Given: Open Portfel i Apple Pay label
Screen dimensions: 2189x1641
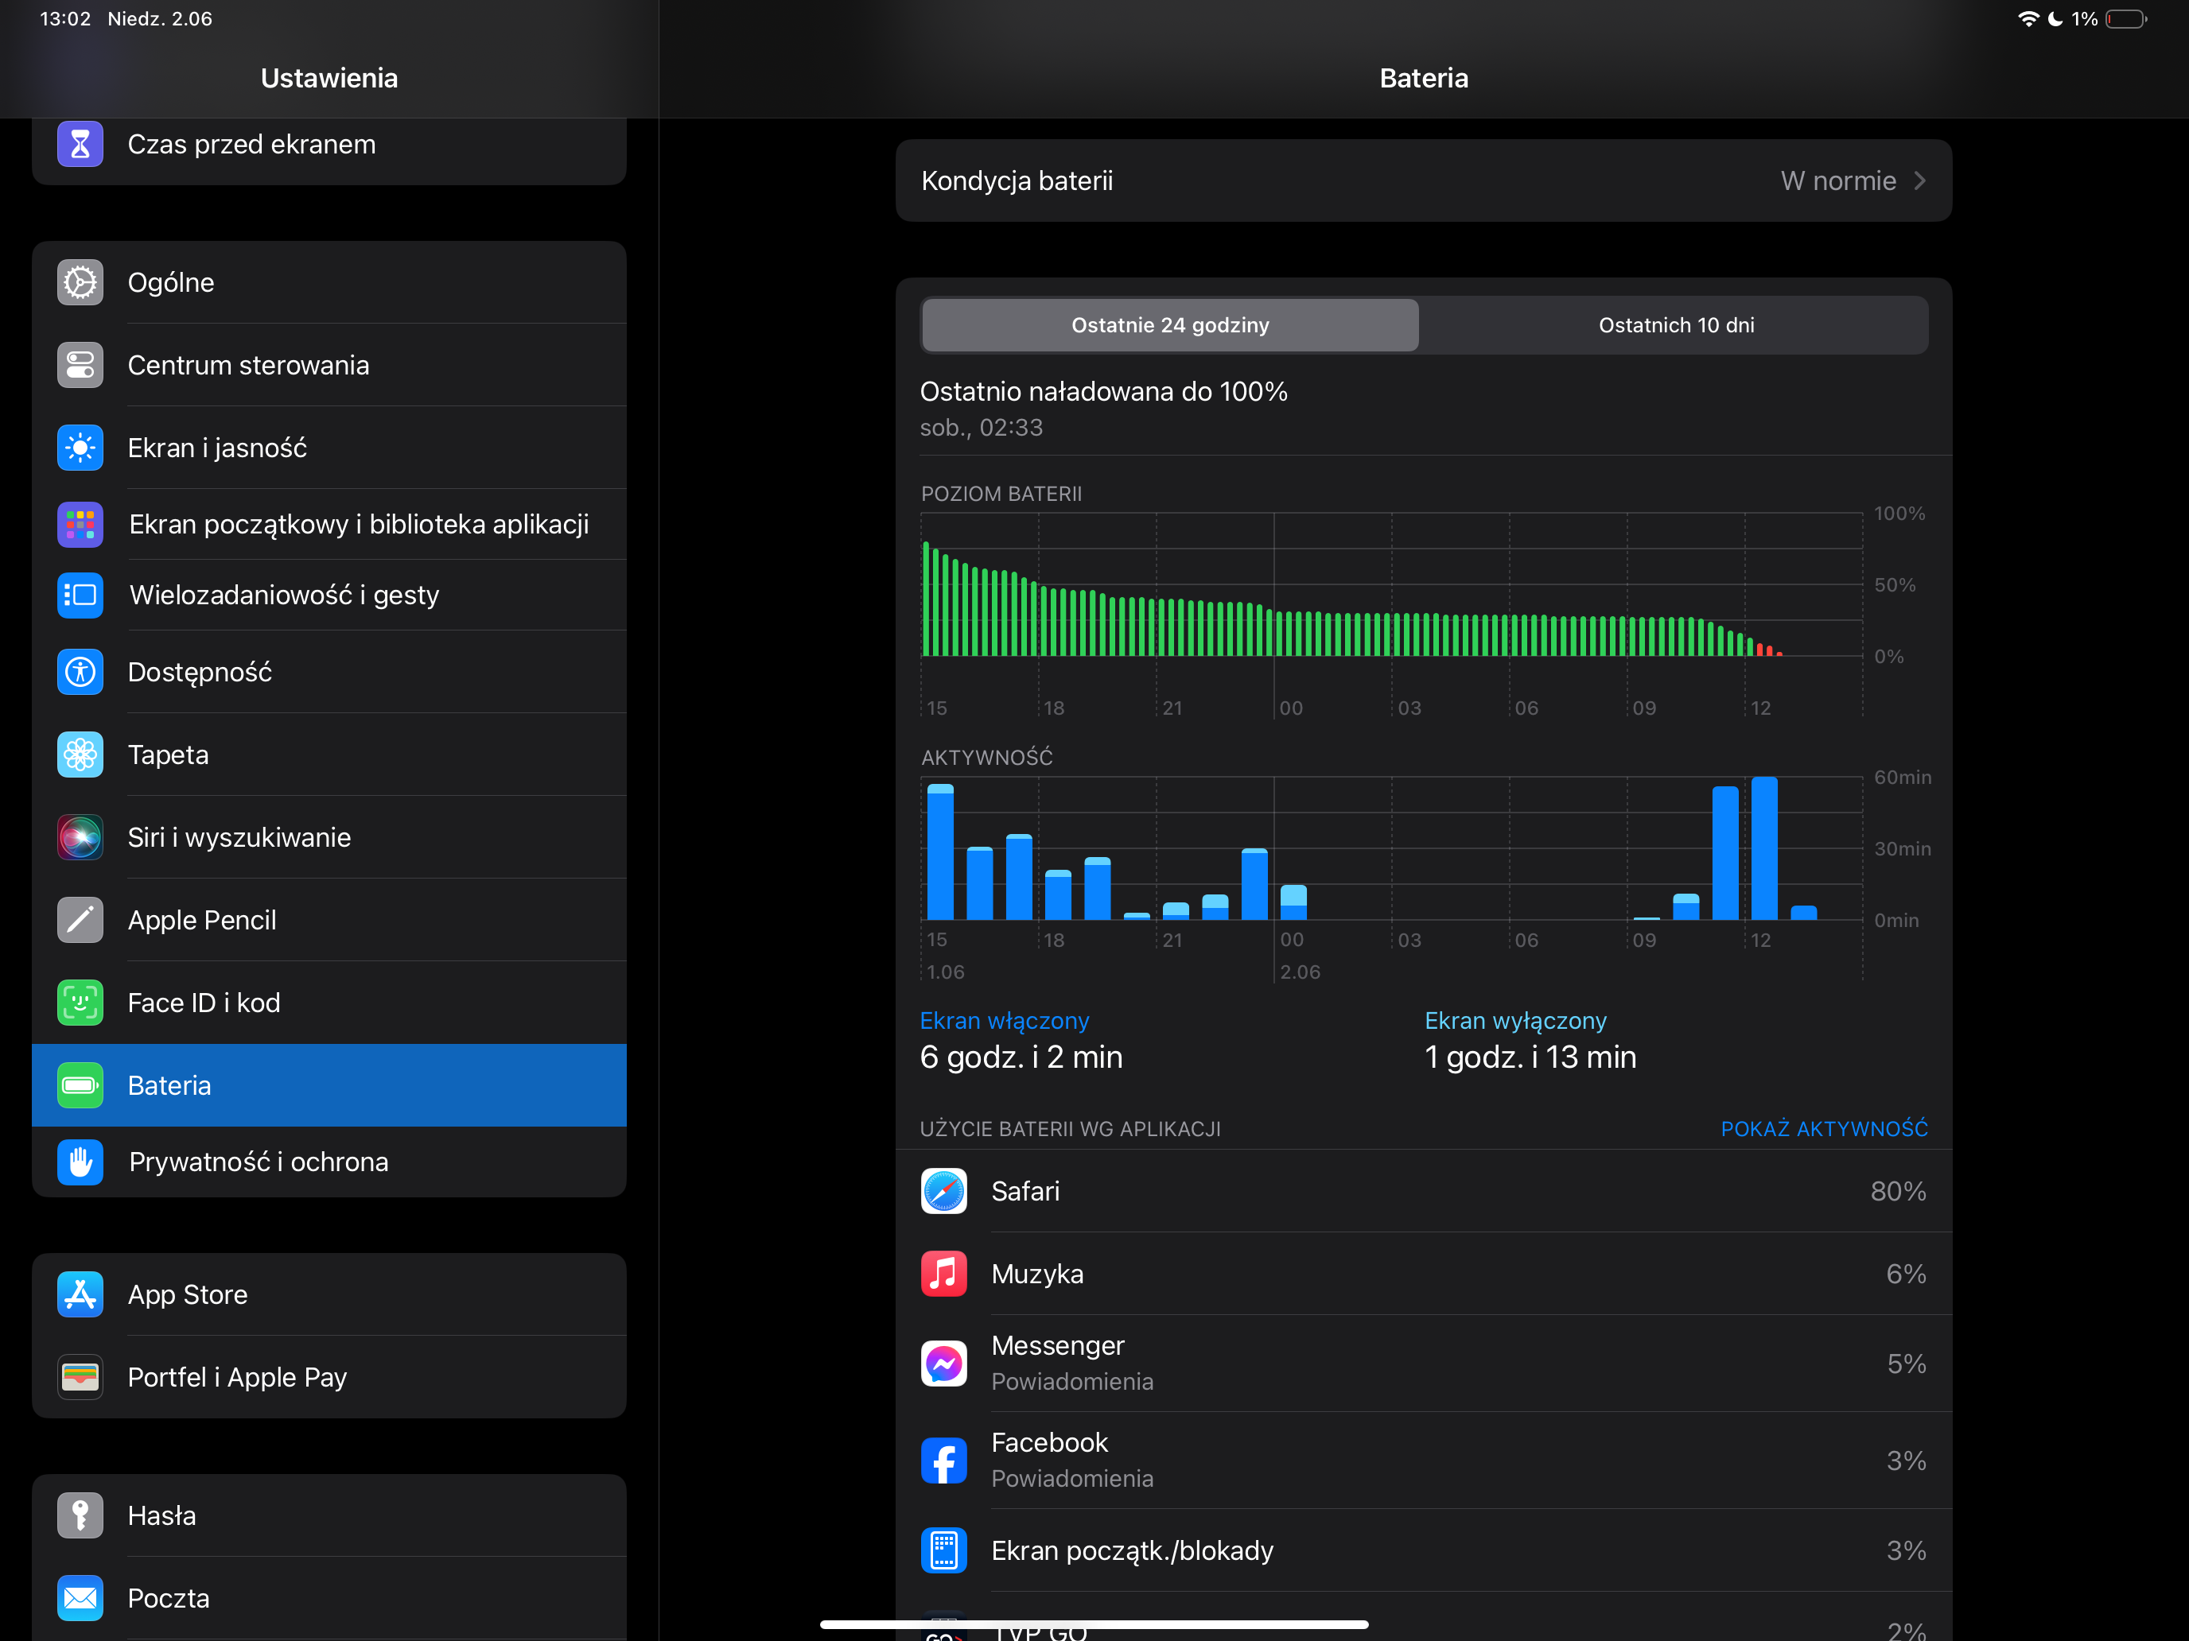Looking at the screenshot, I should (x=238, y=1377).
